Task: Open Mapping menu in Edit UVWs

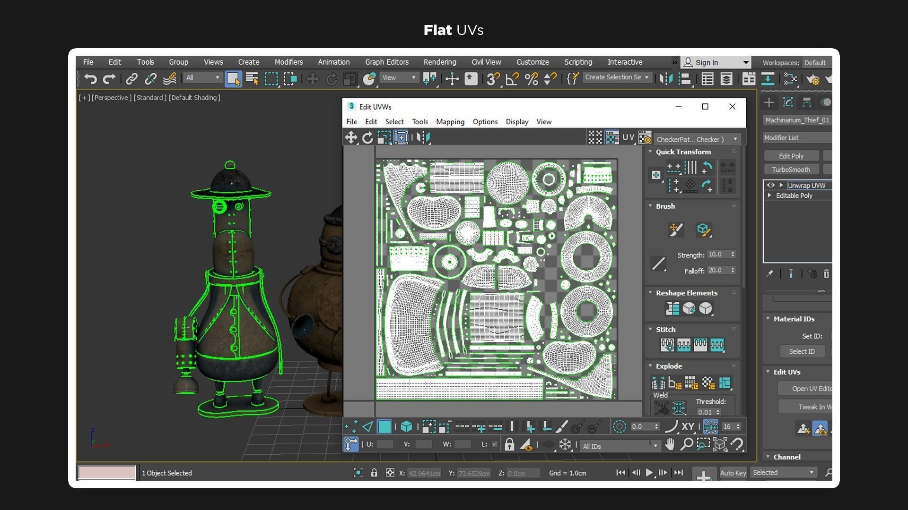Action: pos(450,122)
